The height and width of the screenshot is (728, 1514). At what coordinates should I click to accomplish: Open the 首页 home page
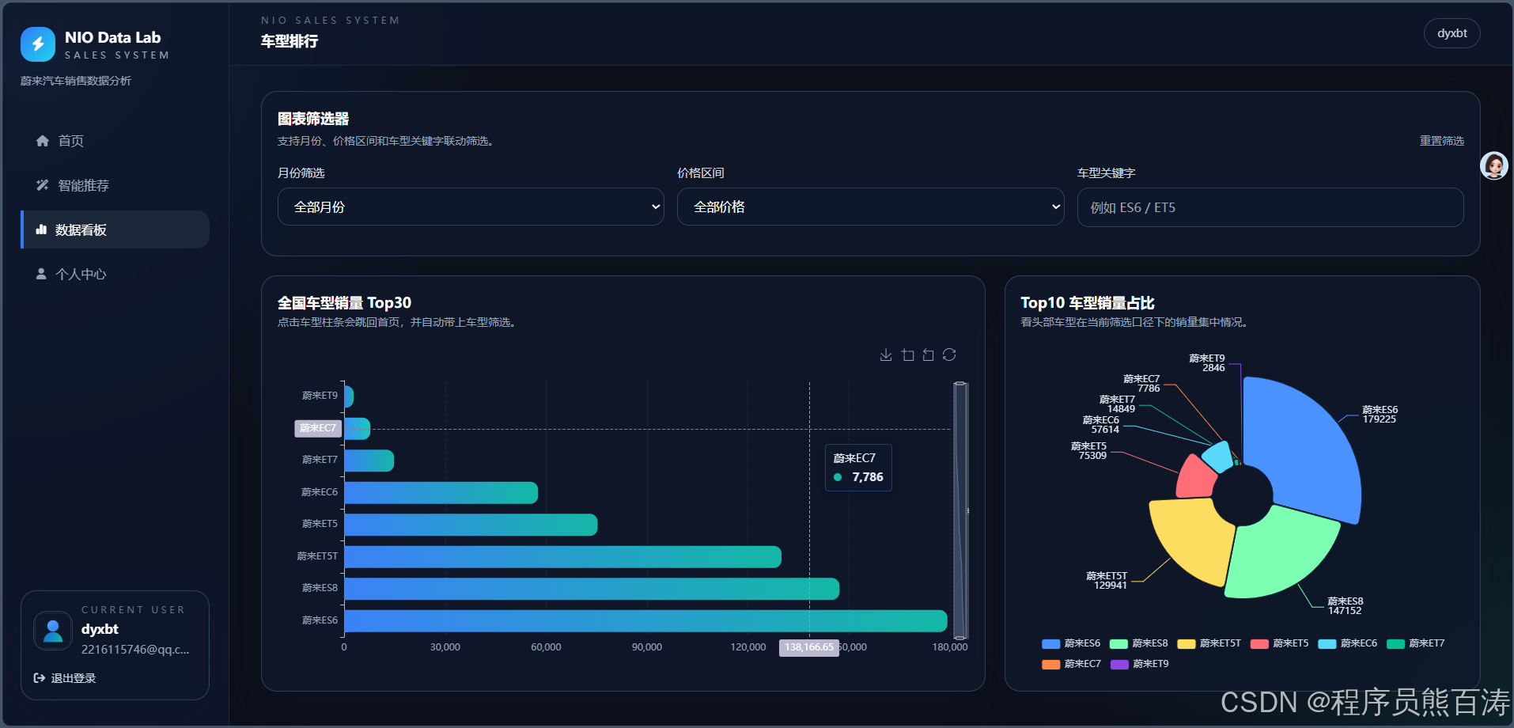click(115, 141)
